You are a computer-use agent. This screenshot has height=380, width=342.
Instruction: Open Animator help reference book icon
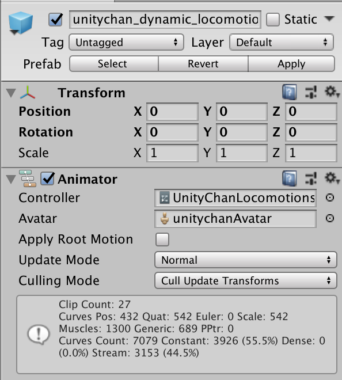(x=290, y=178)
